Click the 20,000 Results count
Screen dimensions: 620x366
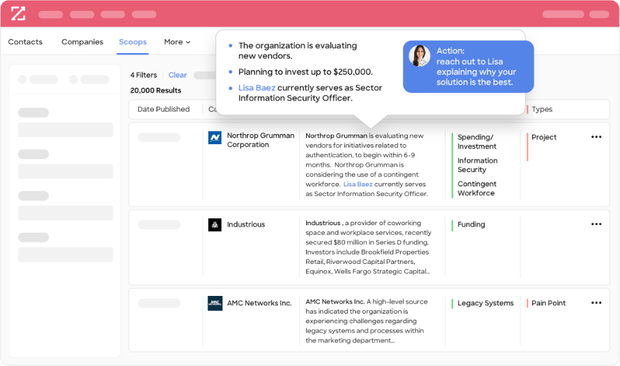[156, 90]
